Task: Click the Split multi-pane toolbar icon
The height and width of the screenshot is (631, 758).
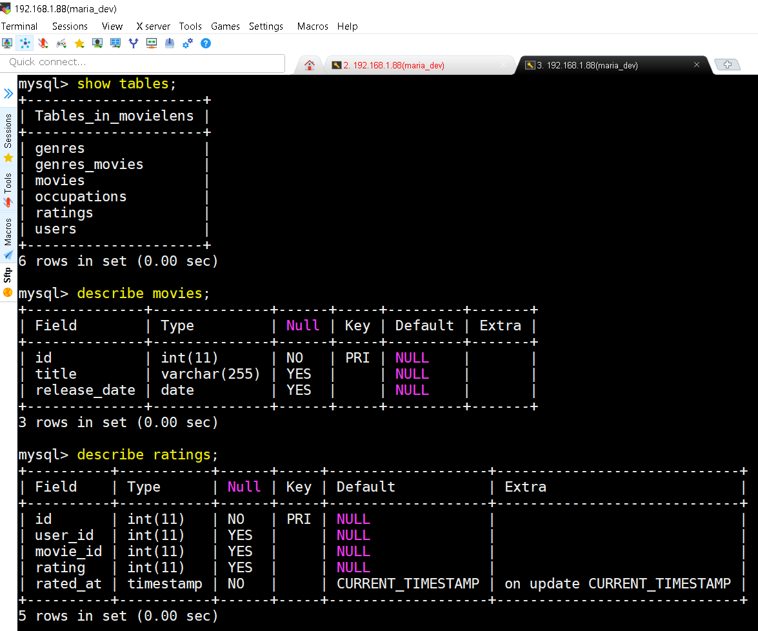Action: pos(115,43)
